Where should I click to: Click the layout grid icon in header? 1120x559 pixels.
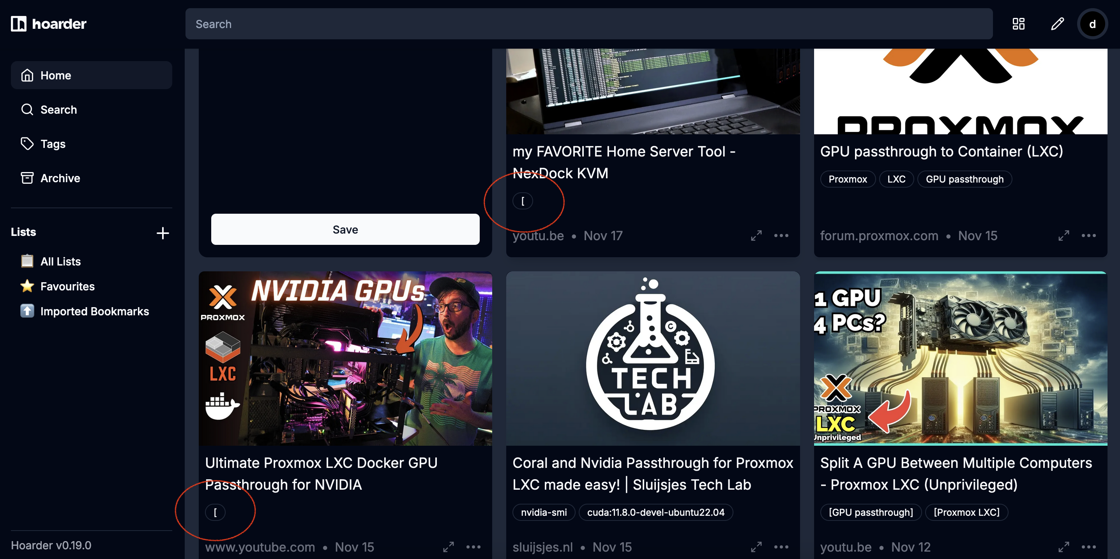(x=1018, y=24)
